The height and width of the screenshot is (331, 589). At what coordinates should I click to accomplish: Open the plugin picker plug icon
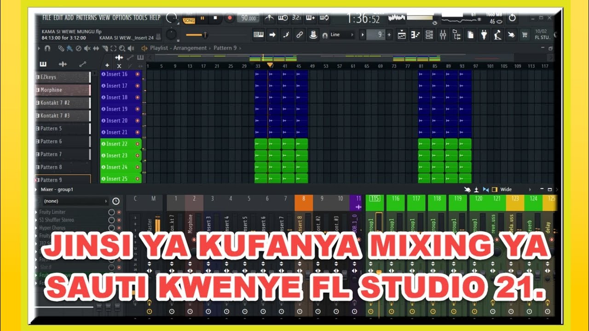click(484, 34)
